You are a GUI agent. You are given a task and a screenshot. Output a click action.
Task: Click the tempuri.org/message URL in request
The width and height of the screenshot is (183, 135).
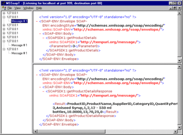point(109,42)
